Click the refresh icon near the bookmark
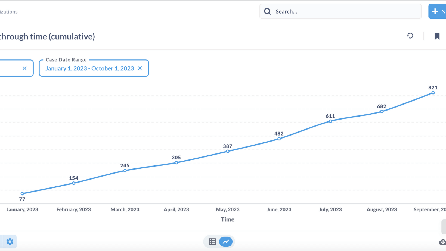This screenshot has height=251, width=446. point(410,36)
